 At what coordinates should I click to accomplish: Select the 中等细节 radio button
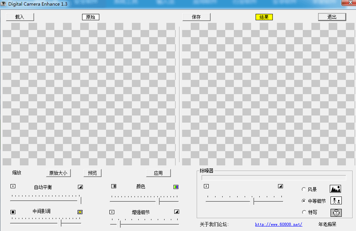pyautogui.click(x=304, y=201)
